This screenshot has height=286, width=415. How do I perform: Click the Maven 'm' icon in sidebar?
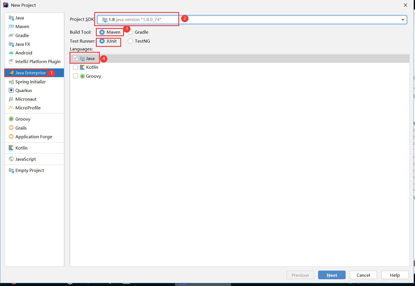(x=11, y=27)
